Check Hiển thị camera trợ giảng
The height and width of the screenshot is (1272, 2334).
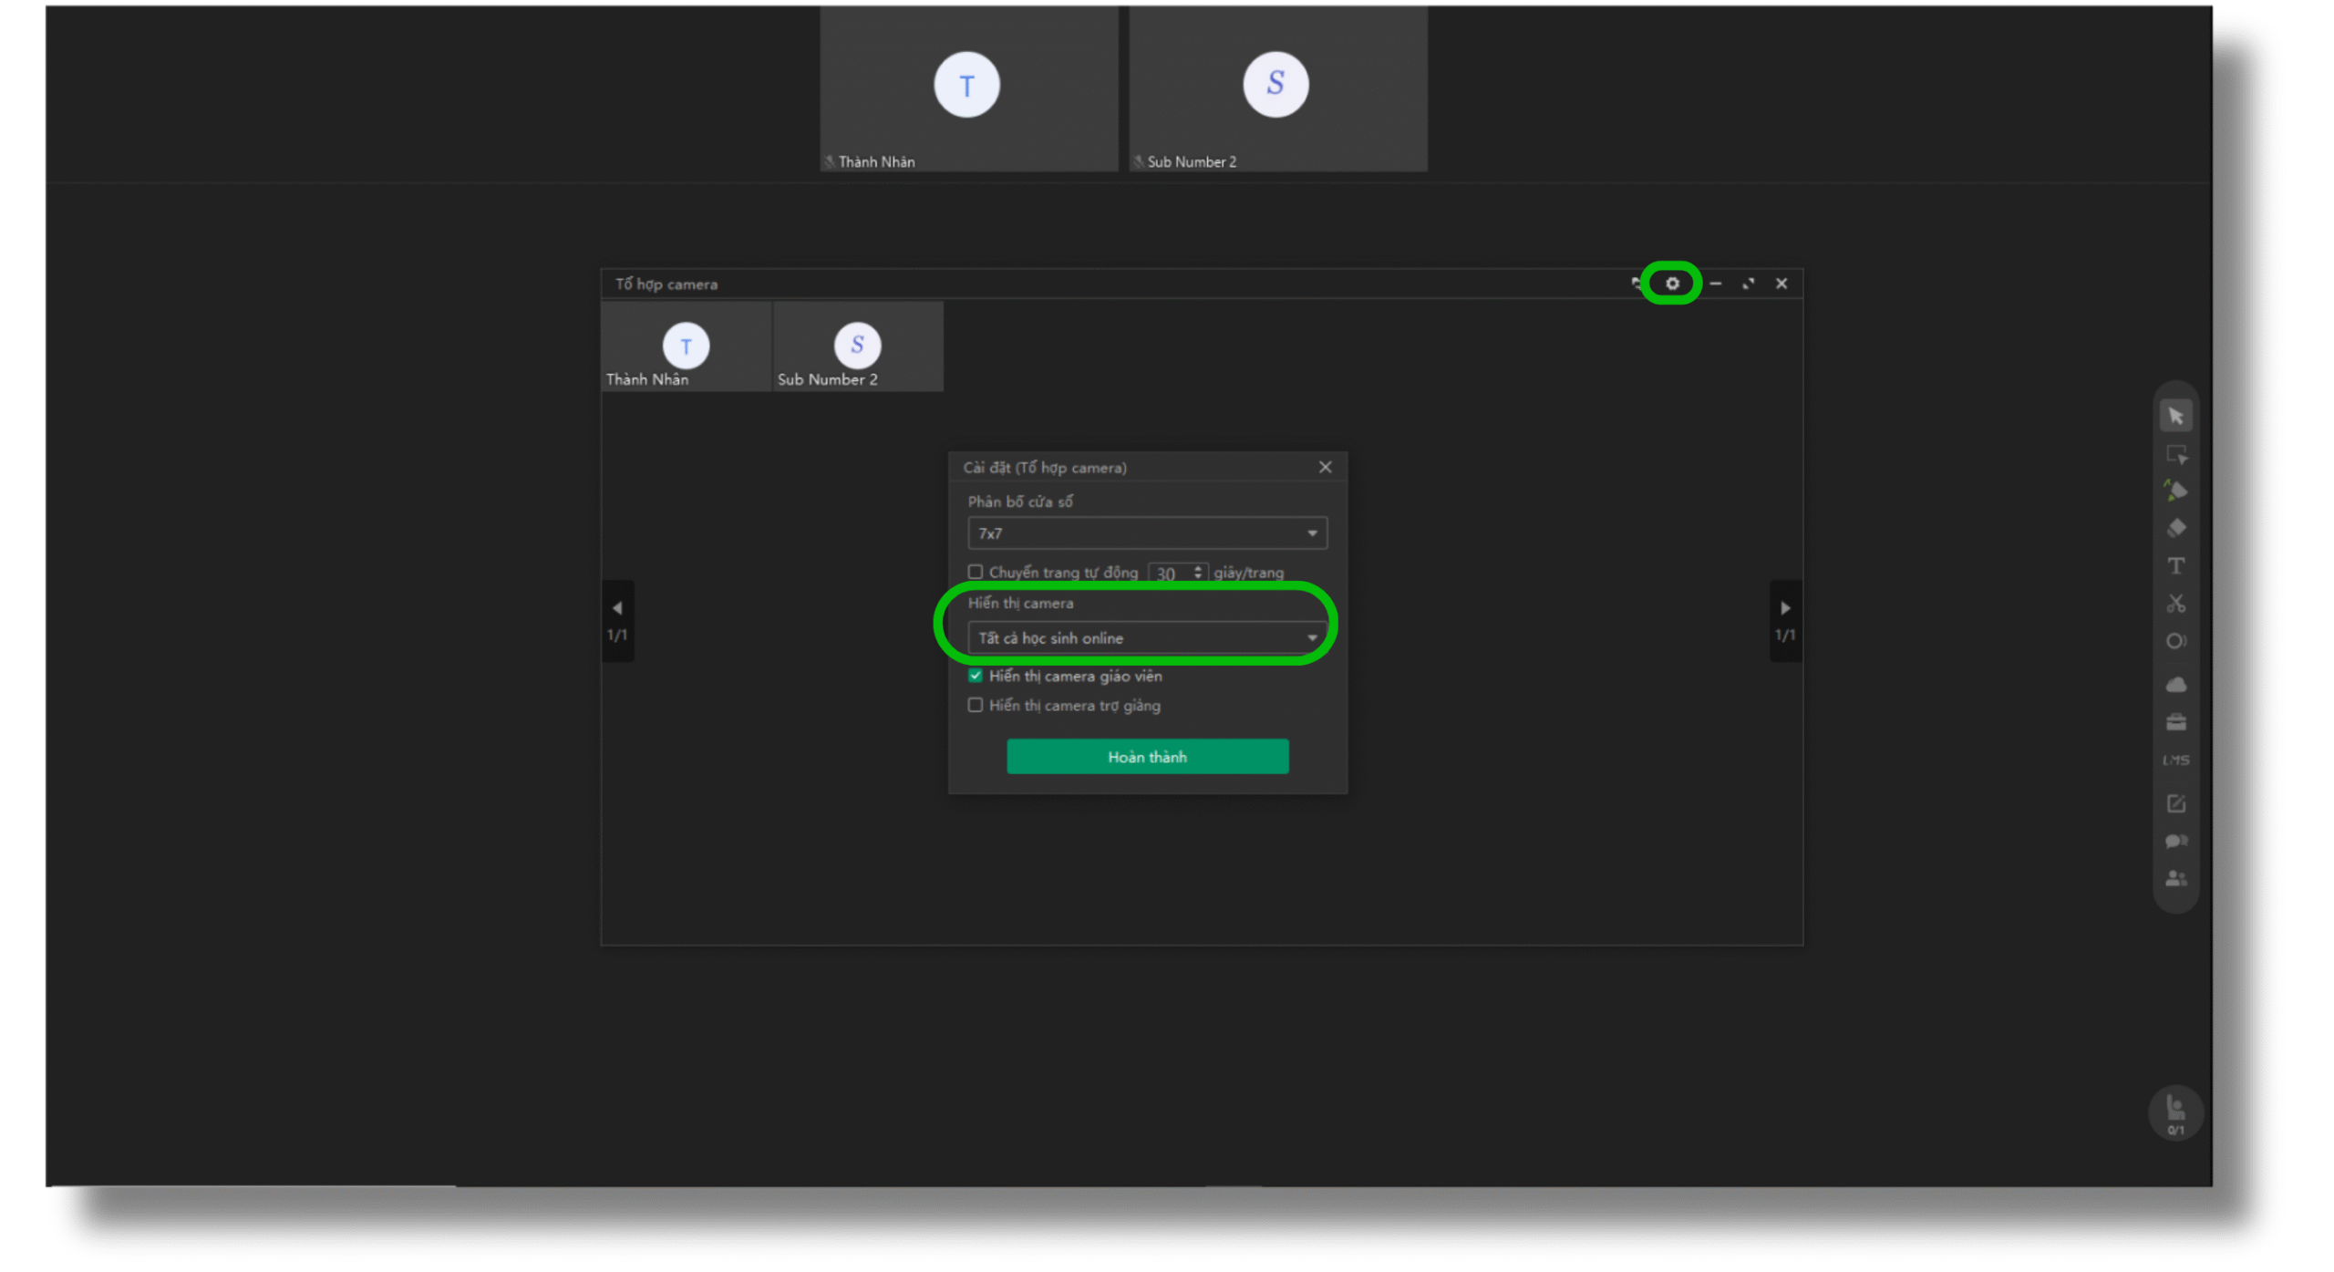pos(975,705)
